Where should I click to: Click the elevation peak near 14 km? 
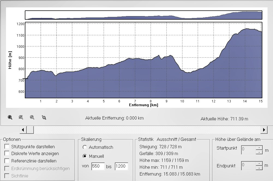[246, 29]
